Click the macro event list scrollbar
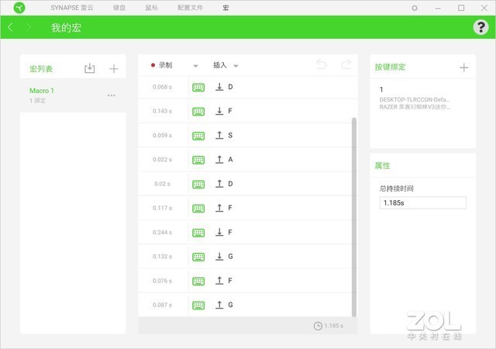496x349 pixels. click(x=354, y=217)
